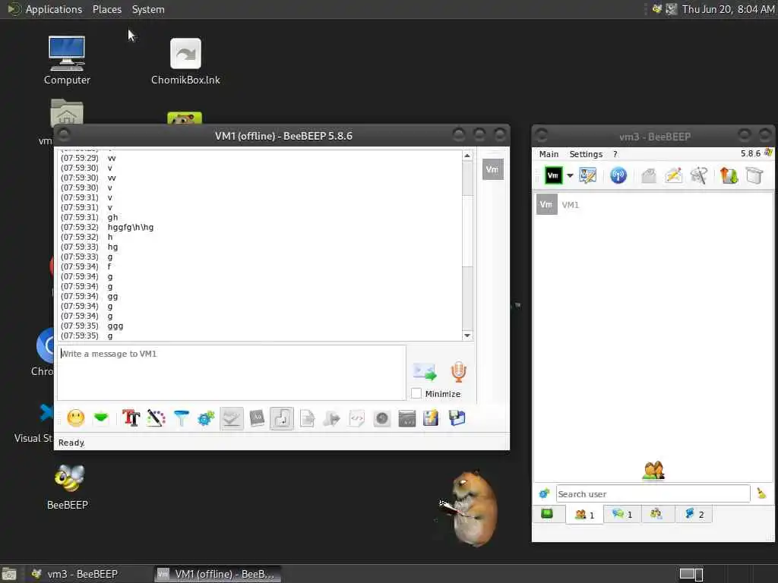Click the greyed network wand icon in vm3

pos(699,175)
